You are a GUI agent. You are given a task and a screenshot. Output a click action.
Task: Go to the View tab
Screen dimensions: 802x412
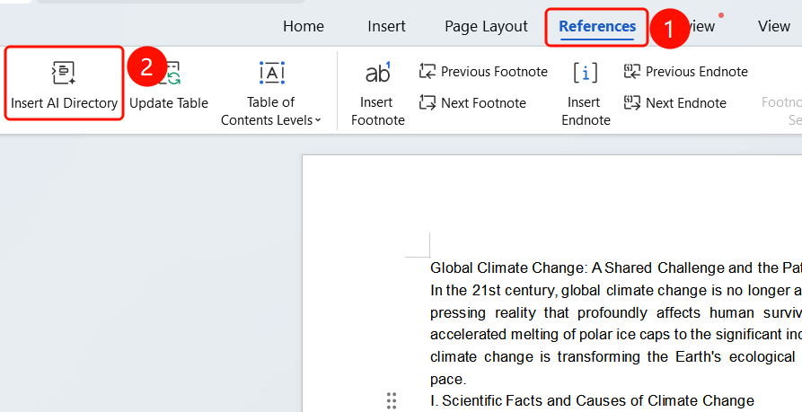coord(774,26)
